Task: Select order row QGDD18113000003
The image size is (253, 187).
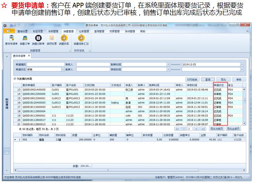Action: point(128,107)
